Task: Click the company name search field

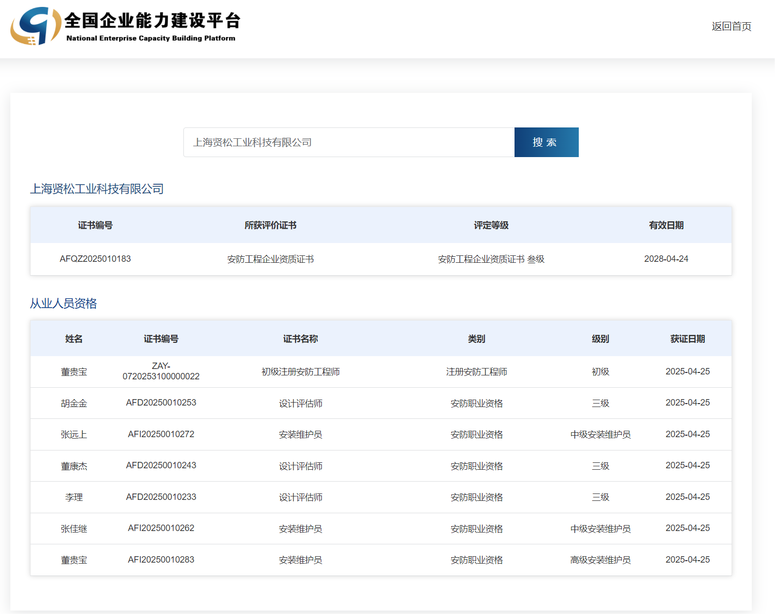Action: (348, 142)
